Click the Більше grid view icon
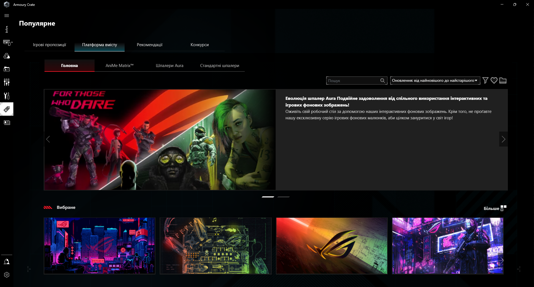Viewport: 534px width, 287px height. pos(503,208)
